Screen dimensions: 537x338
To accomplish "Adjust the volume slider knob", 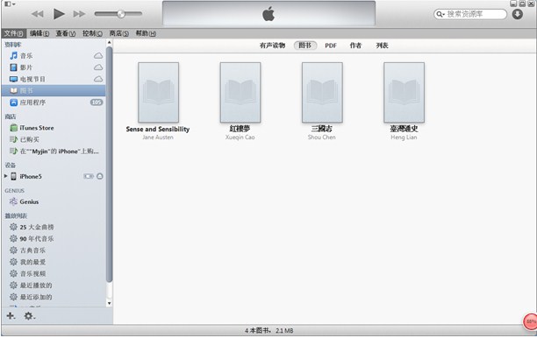I will (x=121, y=14).
